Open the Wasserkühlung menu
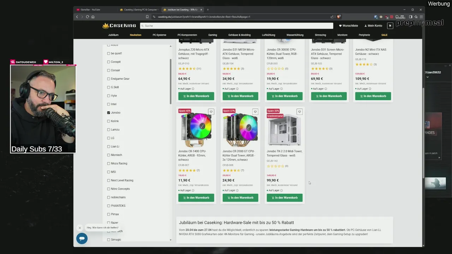The width and height of the screenshot is (452, 254). [x=295, y=35]
